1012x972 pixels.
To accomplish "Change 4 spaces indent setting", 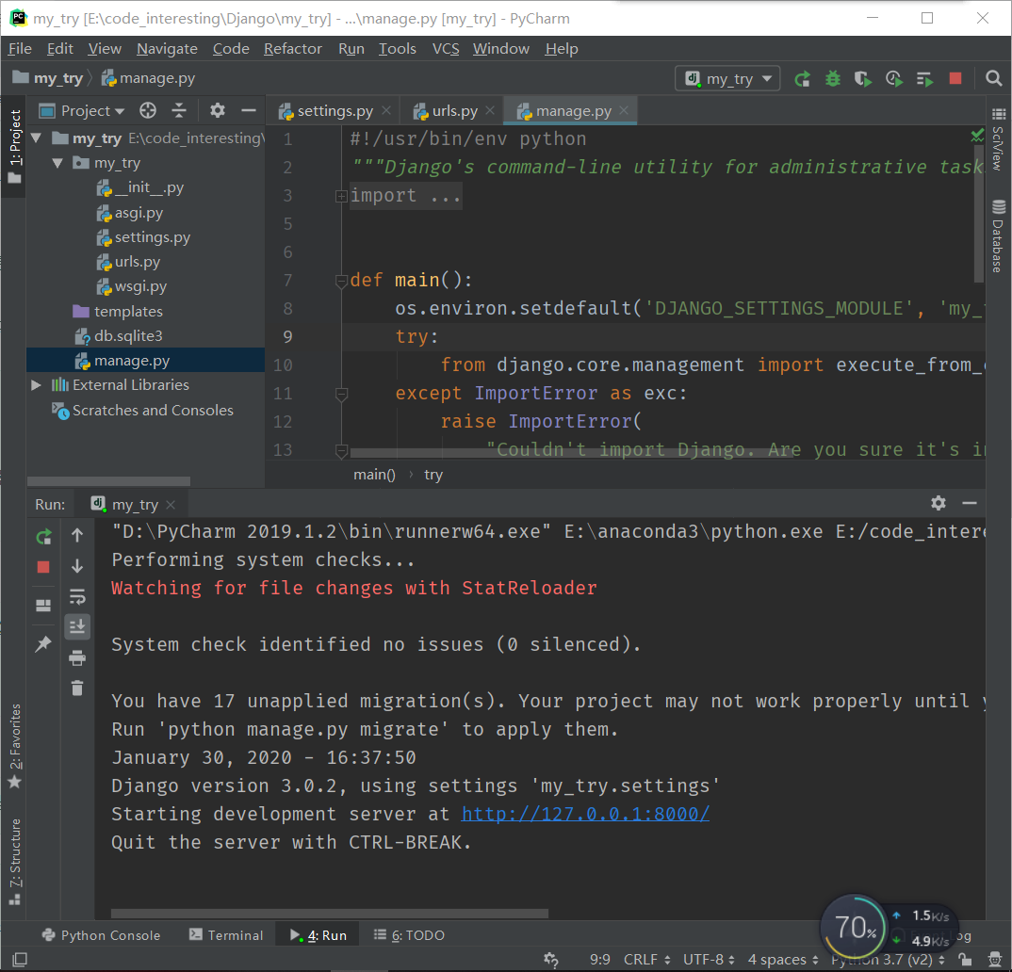I will click(783, 959).
